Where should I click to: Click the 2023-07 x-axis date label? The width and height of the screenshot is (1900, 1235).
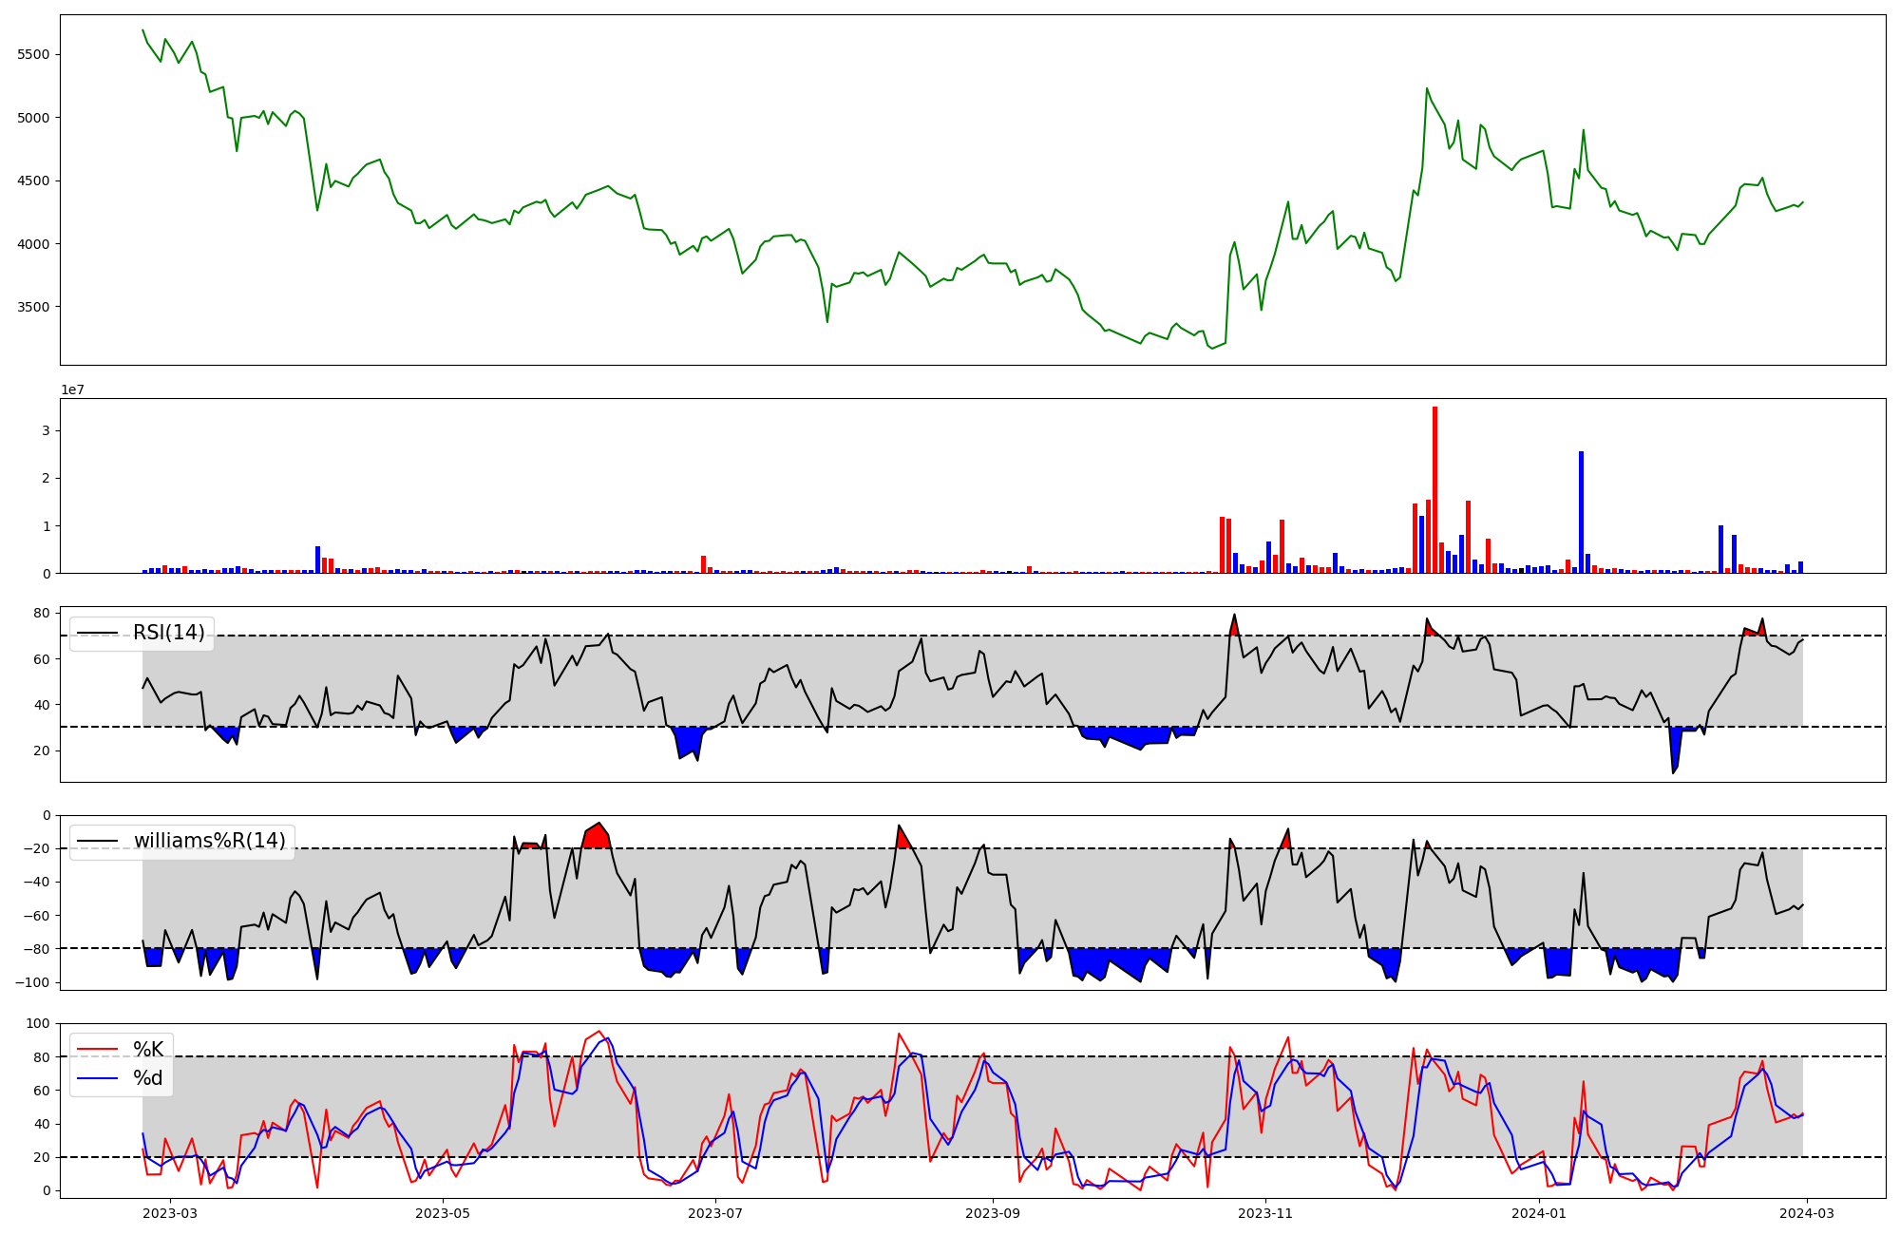714,1212
